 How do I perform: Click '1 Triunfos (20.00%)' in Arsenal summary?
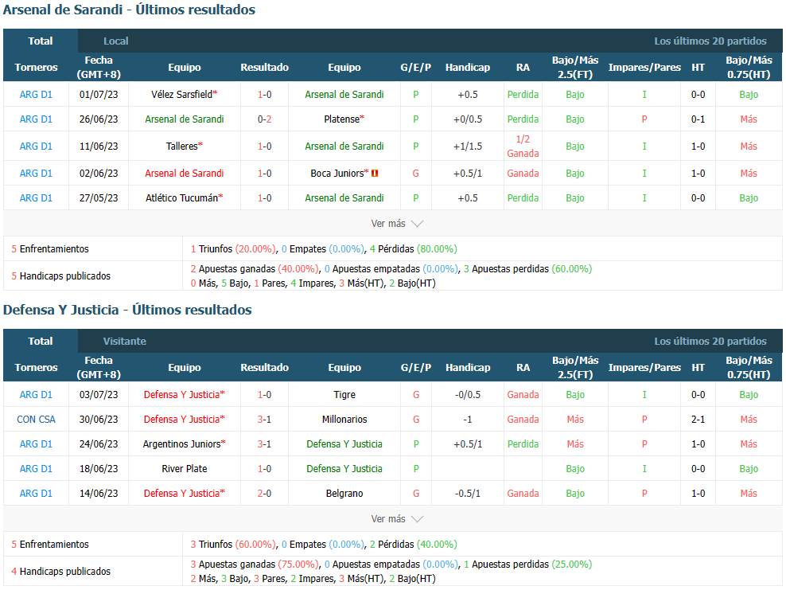pyautogui.click(x=234, y=249)
